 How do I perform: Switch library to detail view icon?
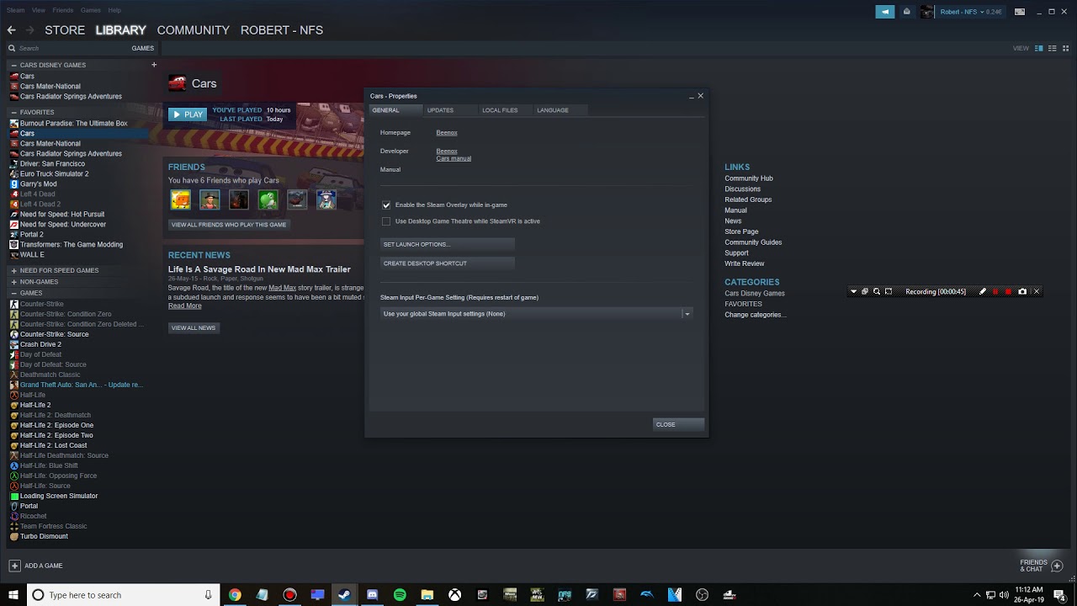1039,48
